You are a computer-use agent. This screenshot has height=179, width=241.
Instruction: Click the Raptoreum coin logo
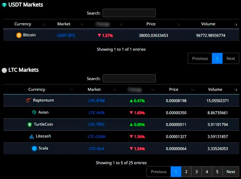pos(28,100)
